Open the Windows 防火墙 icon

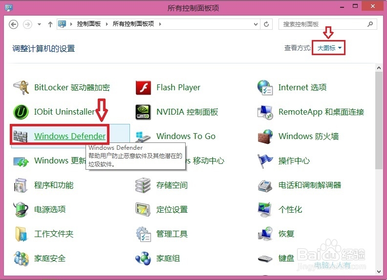point(265,136)
